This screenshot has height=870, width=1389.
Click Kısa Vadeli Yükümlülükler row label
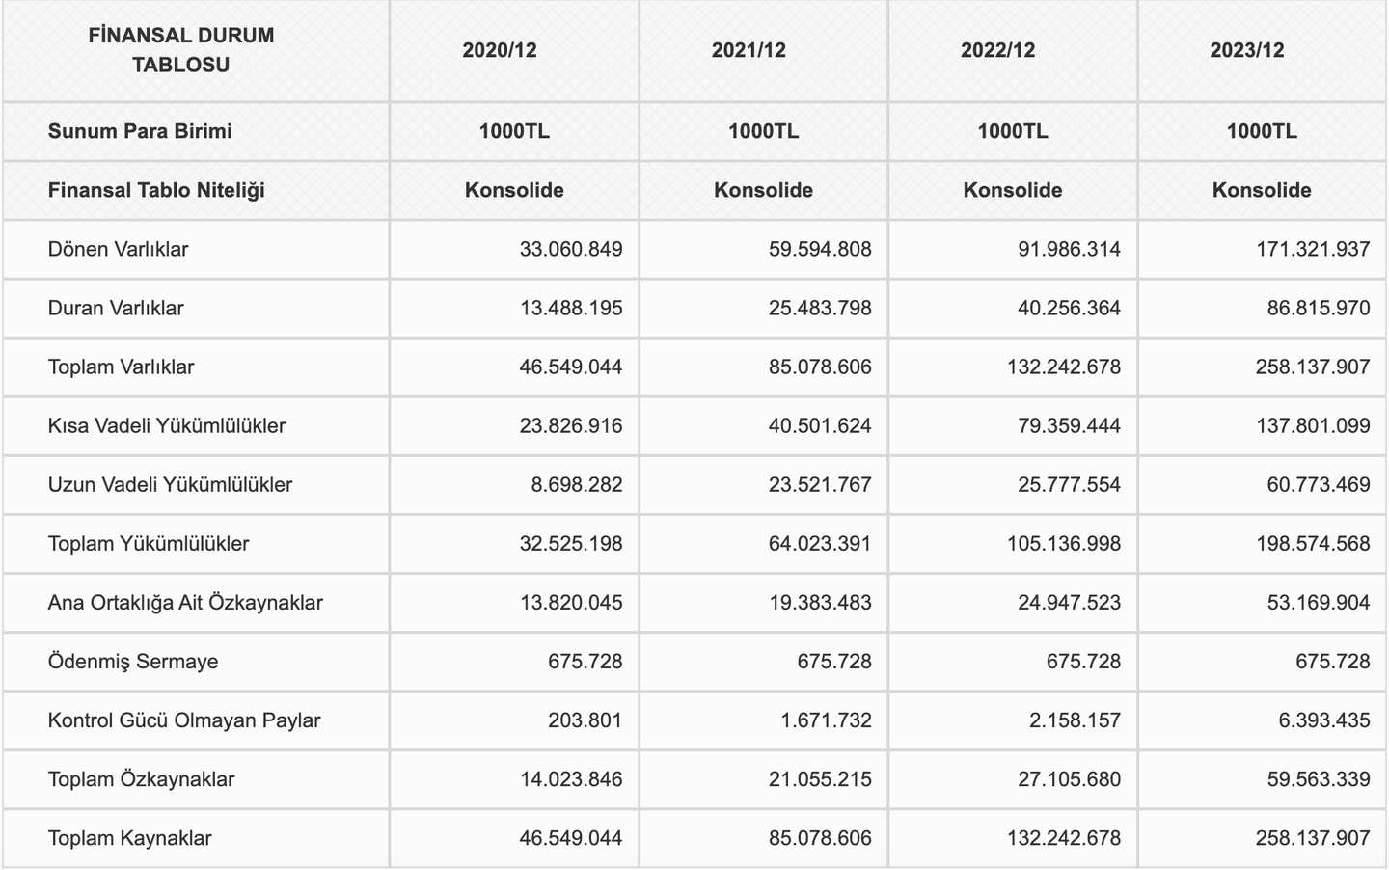point(167,425)
